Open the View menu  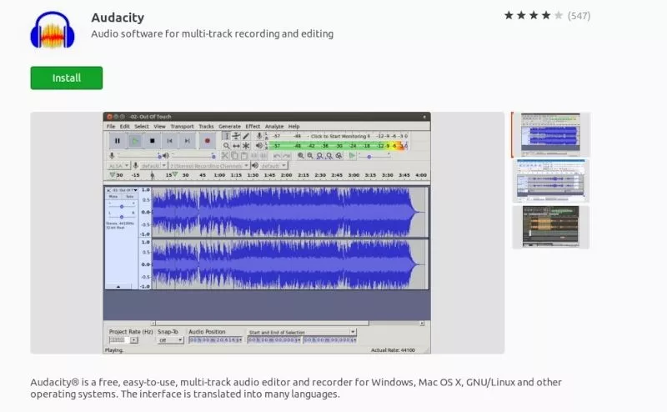tap(159, 127)
